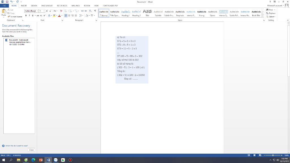The height and width of the screenshot is (163, 290).
Task: Apply bullet list formatting
Action: point(66,11)
